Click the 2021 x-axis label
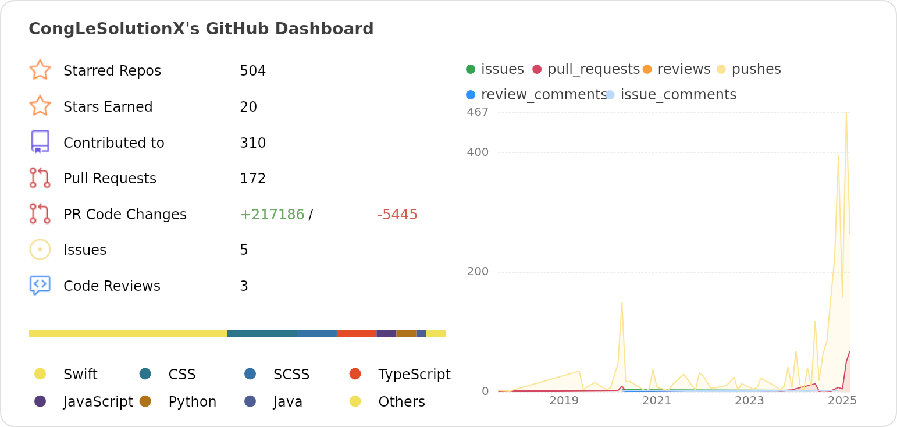 657,400
